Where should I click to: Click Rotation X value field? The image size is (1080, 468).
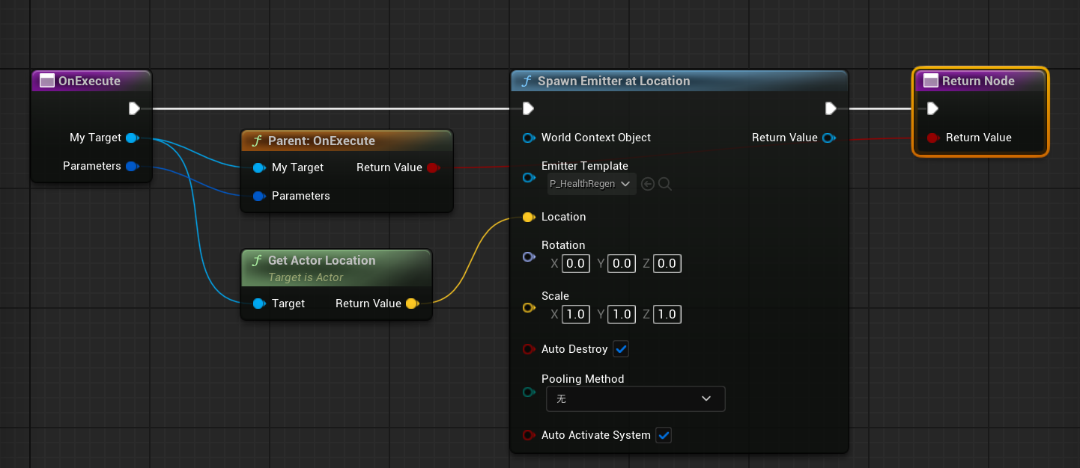(x=576, y=263)
